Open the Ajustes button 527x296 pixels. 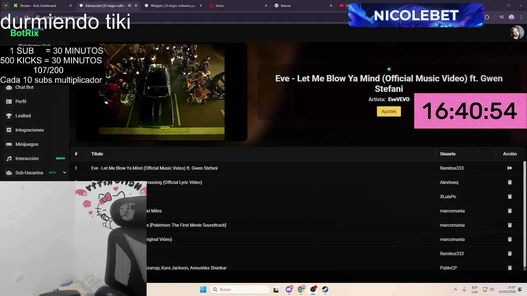click(389, 111)
